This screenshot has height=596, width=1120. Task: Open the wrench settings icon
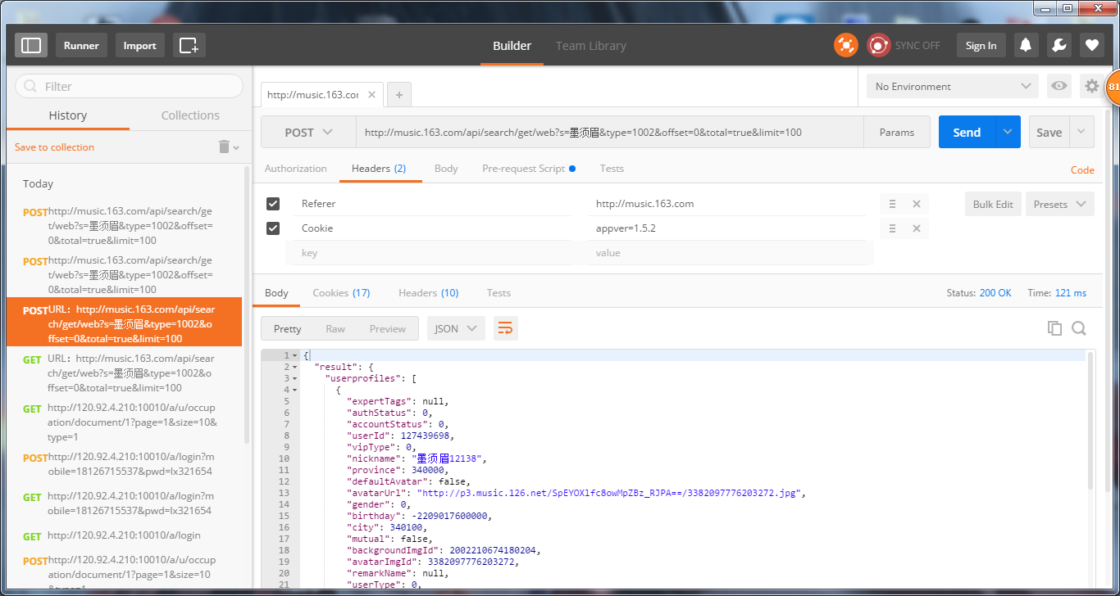[1059, 45]
